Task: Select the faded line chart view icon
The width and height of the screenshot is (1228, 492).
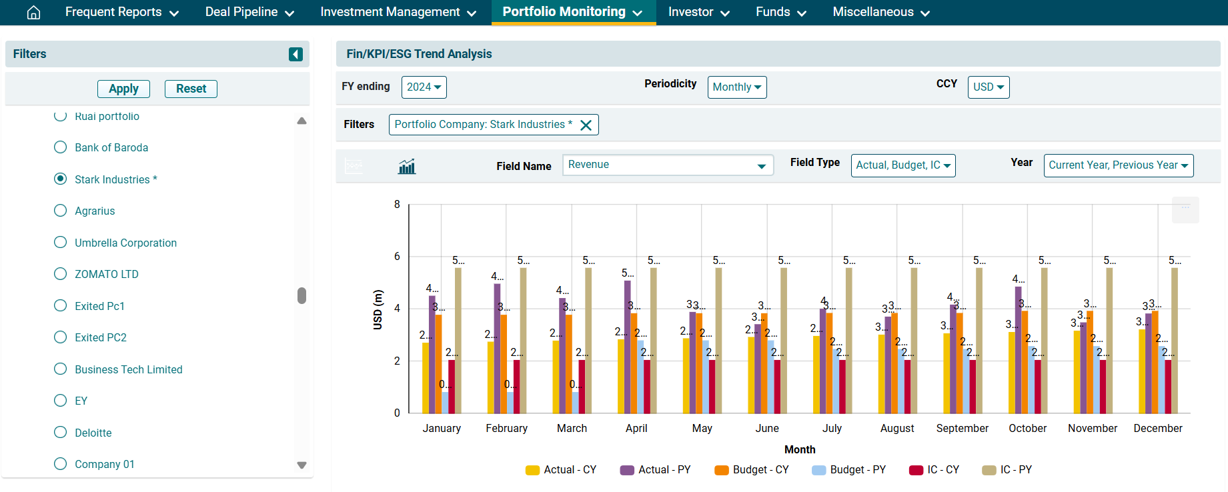Action: tap(354, 167)
